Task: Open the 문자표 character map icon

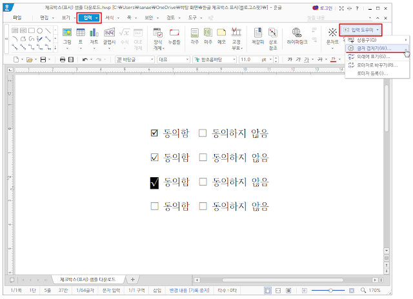Action: pos(332,33)
